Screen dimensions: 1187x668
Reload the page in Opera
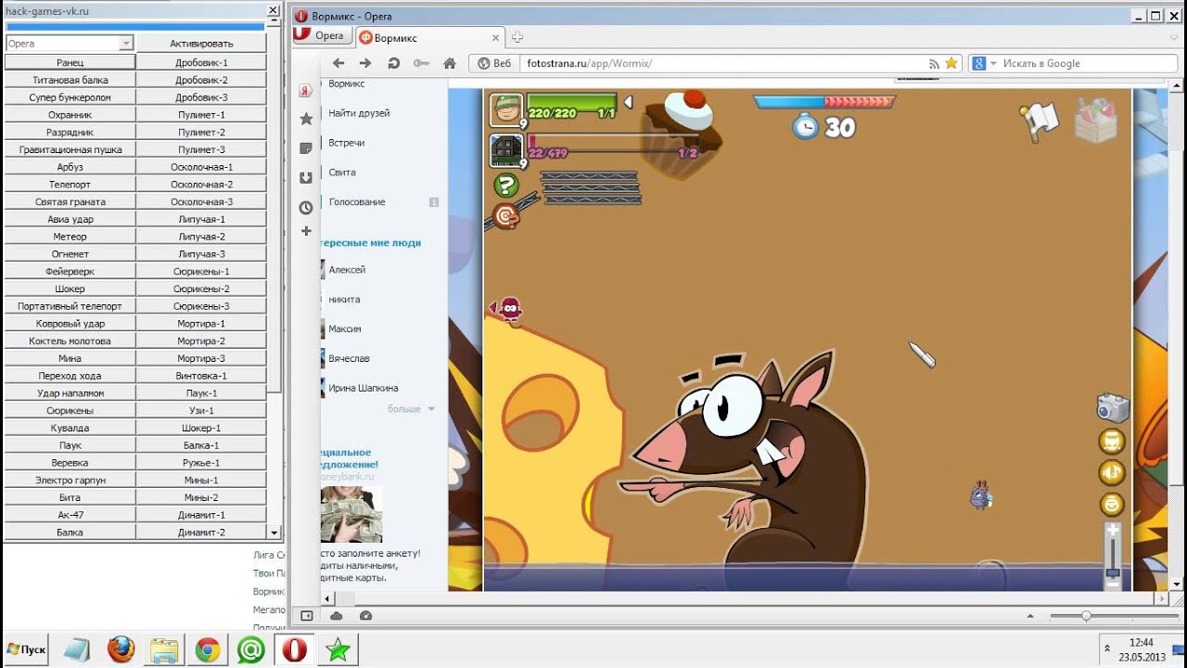click(x=393, y=63)
